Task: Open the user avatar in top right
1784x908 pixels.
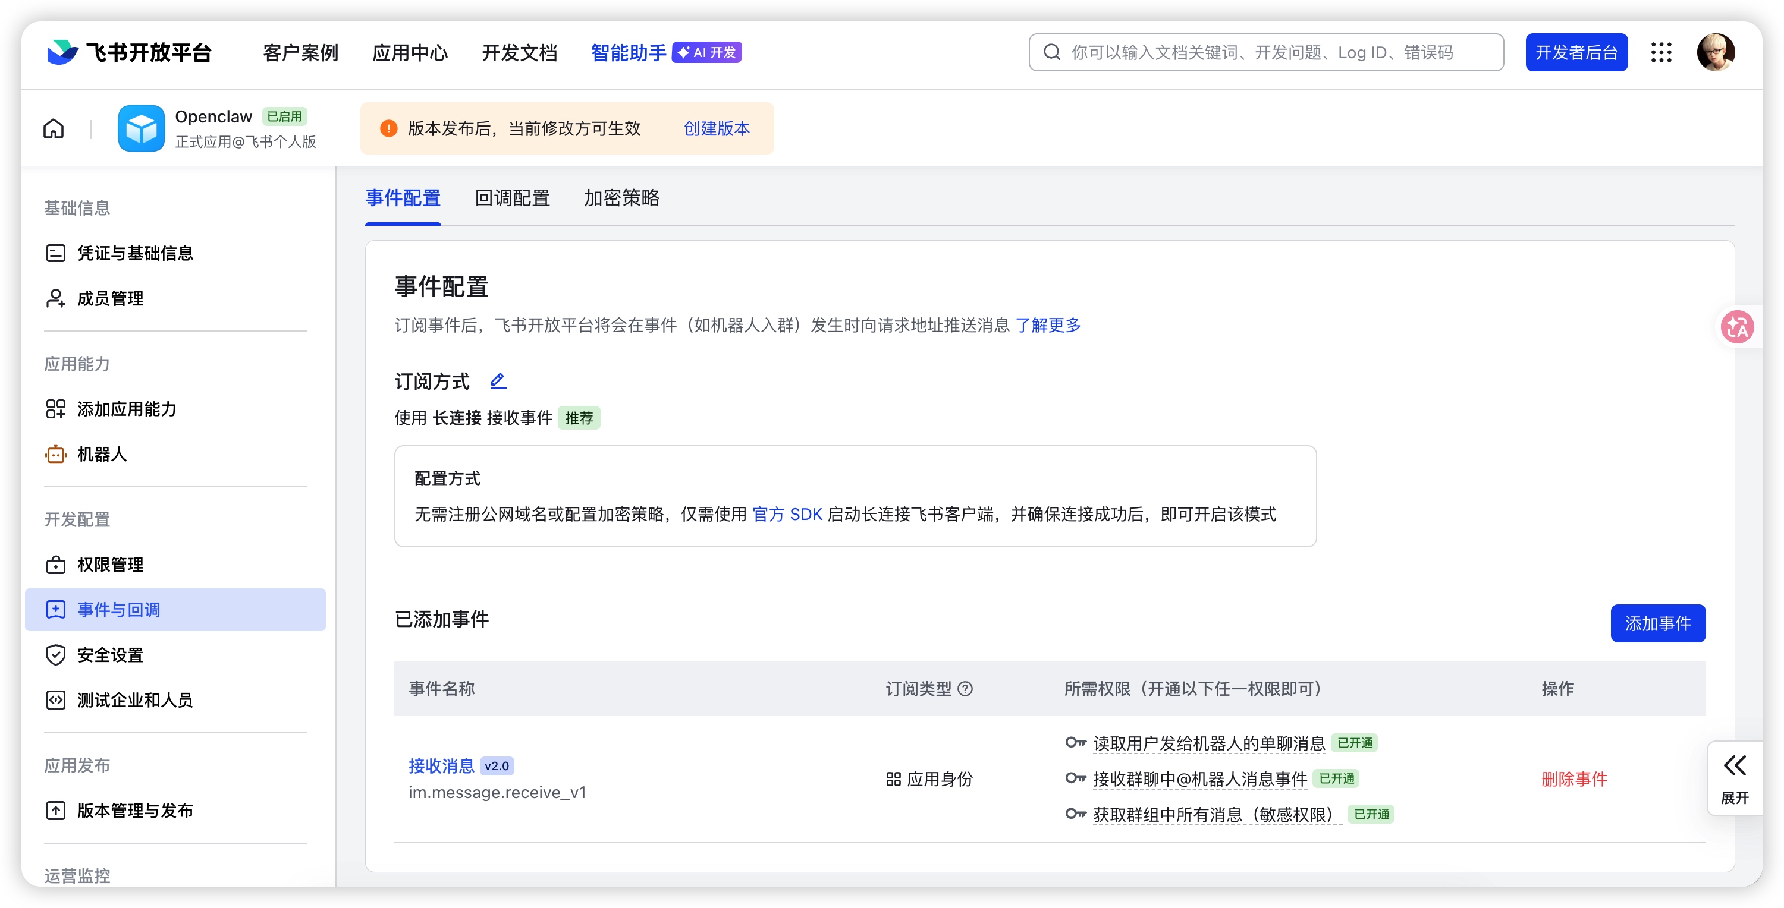Action: point(1715,53)
